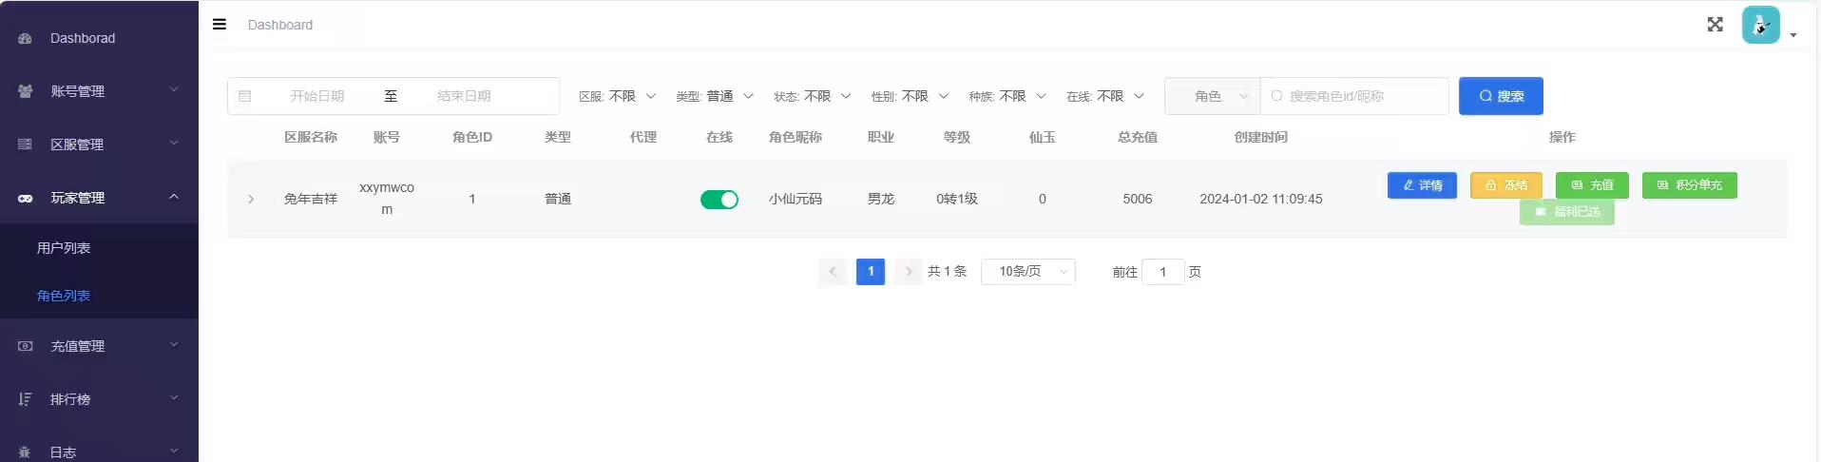Click the next page arrow
This screenshot has height=462, width=1821.
coord(909,272)
